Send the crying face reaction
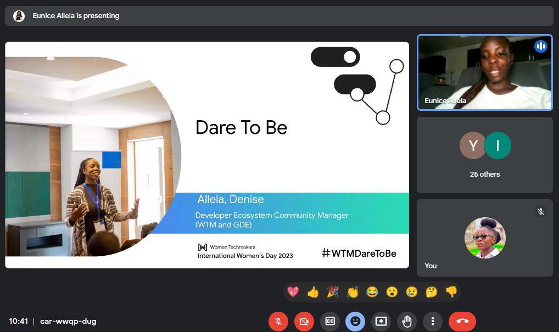This screenshot has width=559, height=332. 411,292
